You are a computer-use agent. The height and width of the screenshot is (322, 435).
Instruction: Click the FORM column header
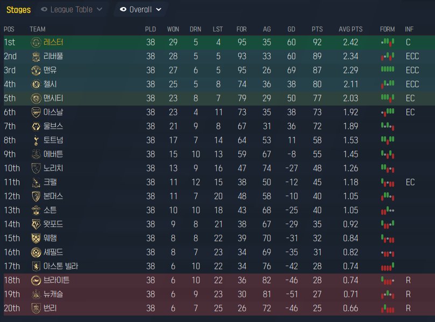(387, 29)
